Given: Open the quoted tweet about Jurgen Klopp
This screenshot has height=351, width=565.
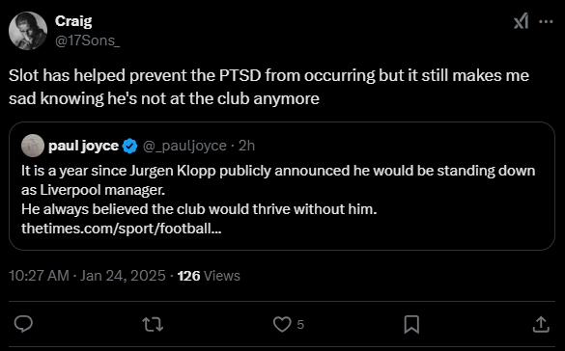Looking at the screenshot, I should [x=282, y=186].
